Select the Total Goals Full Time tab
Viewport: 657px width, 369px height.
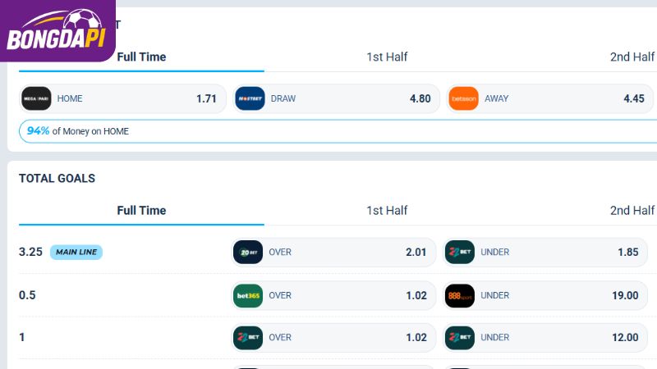coord(141,211)
